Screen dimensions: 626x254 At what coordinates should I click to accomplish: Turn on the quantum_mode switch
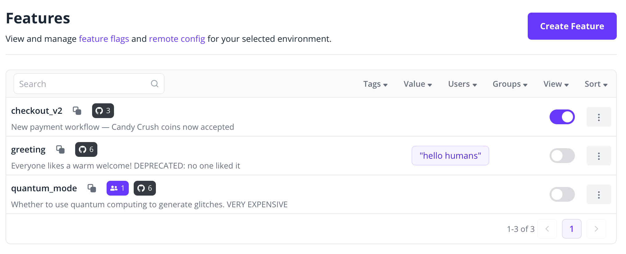[562, 194]
